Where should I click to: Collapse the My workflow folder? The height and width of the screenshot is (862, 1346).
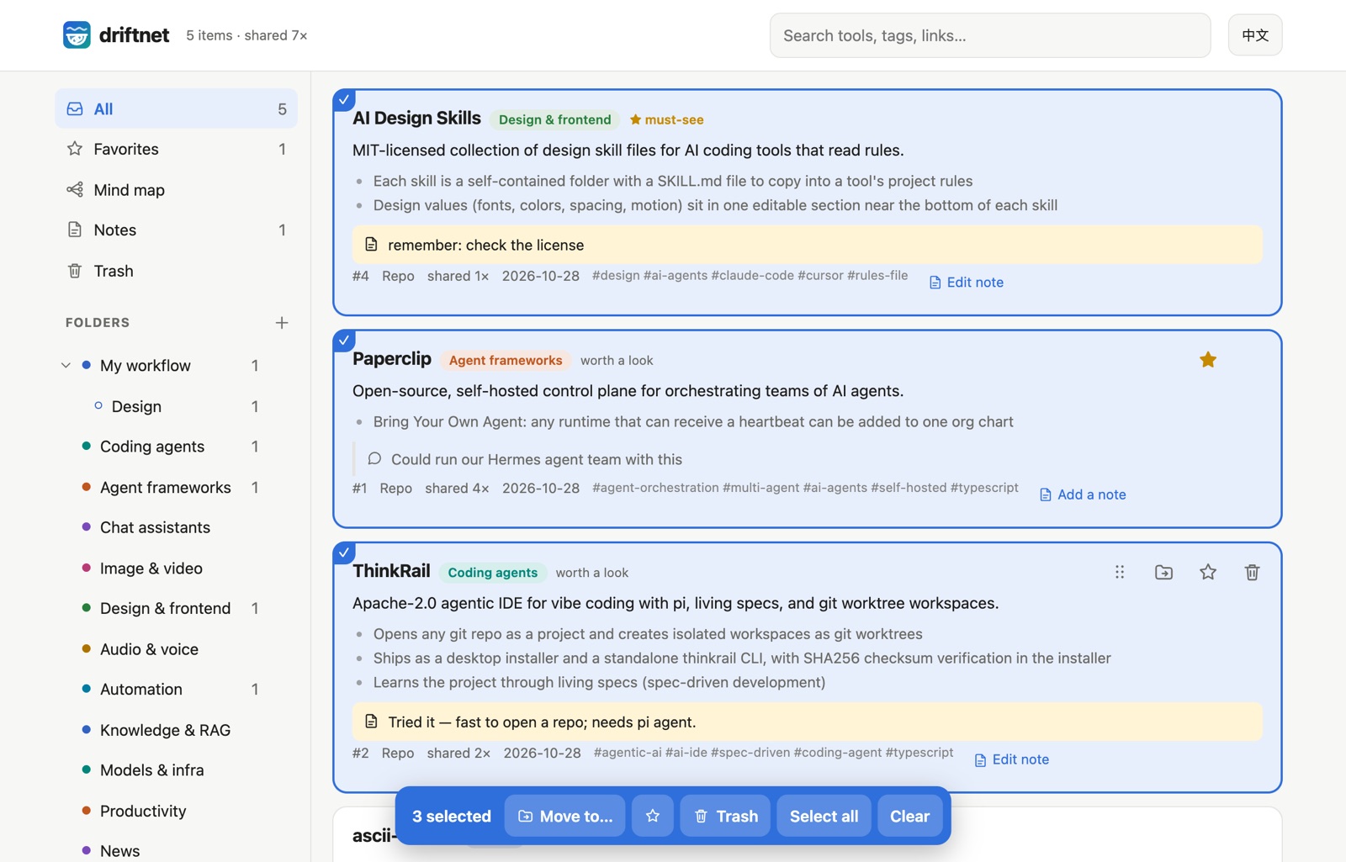pyautogui.click(x=66, y=366)
